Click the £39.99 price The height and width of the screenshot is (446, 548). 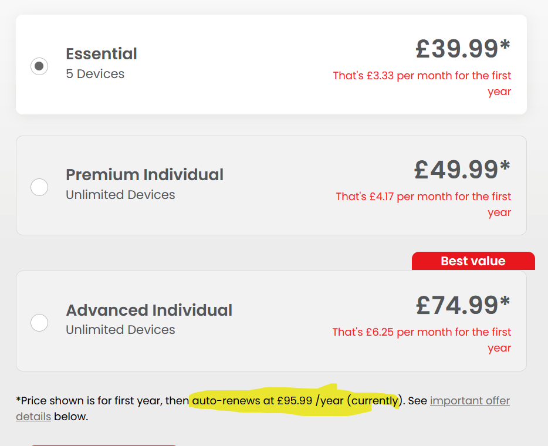[463, 49]
